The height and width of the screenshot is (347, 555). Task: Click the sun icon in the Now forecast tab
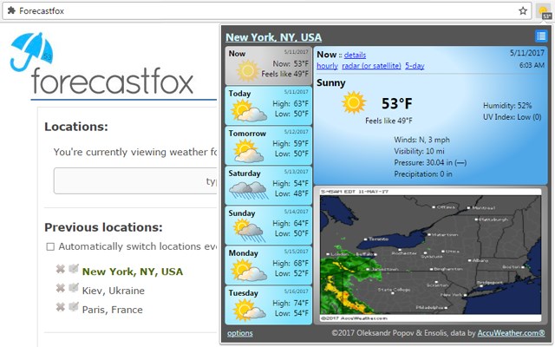pos(248,70)
